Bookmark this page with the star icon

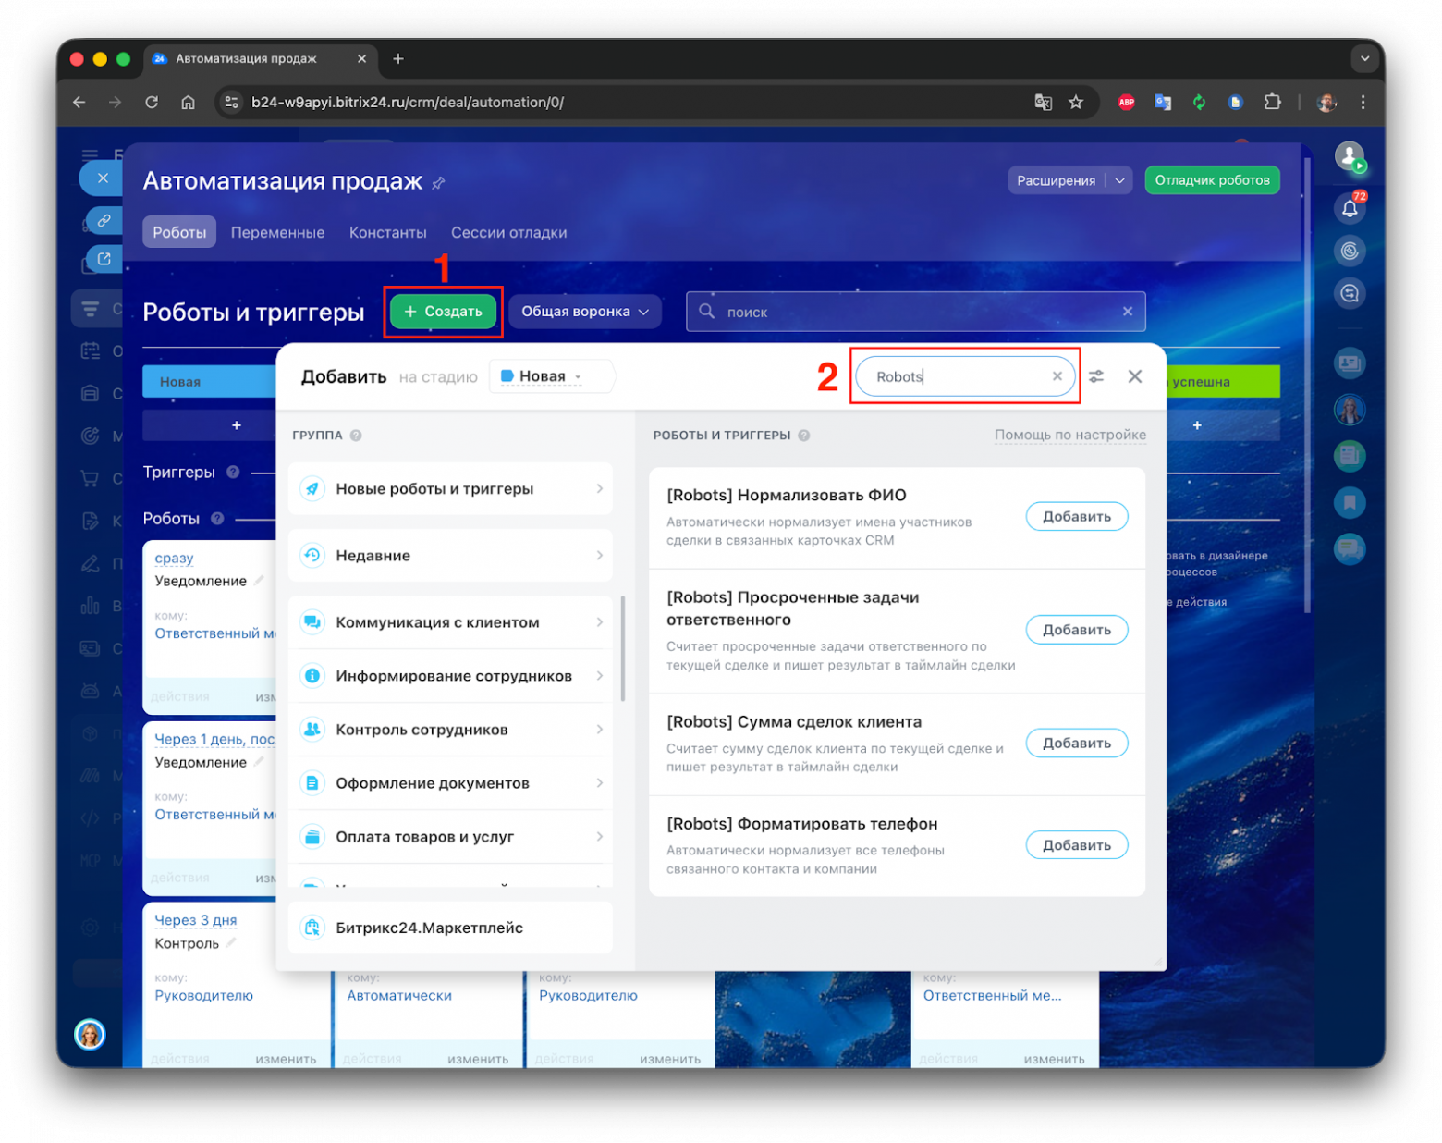[1076, 103]
